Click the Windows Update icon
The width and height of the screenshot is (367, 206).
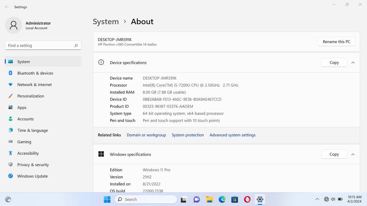(x=10, y=176)
